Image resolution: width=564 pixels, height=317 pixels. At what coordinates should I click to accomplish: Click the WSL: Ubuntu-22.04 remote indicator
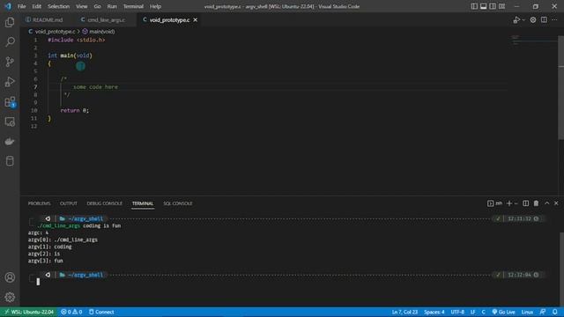coord(29,312)
